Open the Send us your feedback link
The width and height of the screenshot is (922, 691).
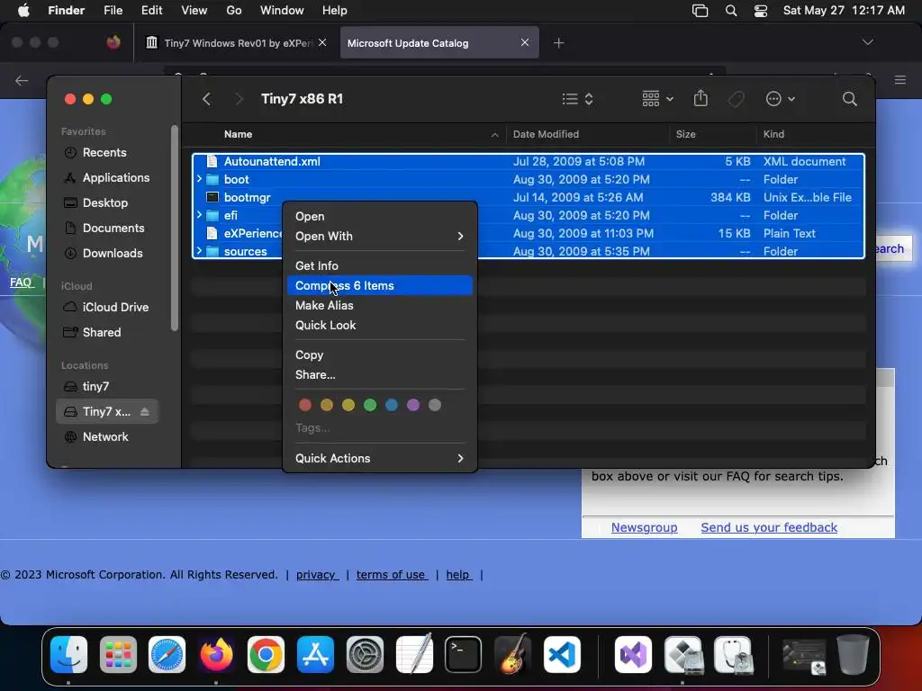769,527
